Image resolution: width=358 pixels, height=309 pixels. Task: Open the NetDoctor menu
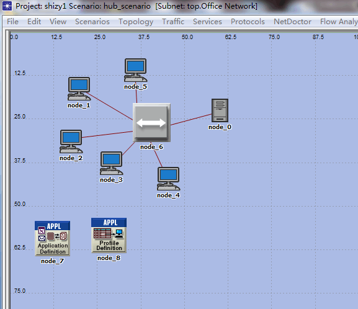click(x=292, y=22)
